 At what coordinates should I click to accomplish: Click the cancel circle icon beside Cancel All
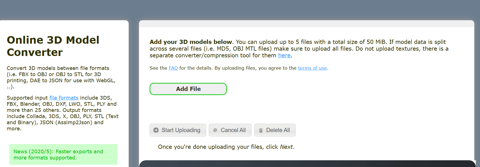tap(215, 130)
